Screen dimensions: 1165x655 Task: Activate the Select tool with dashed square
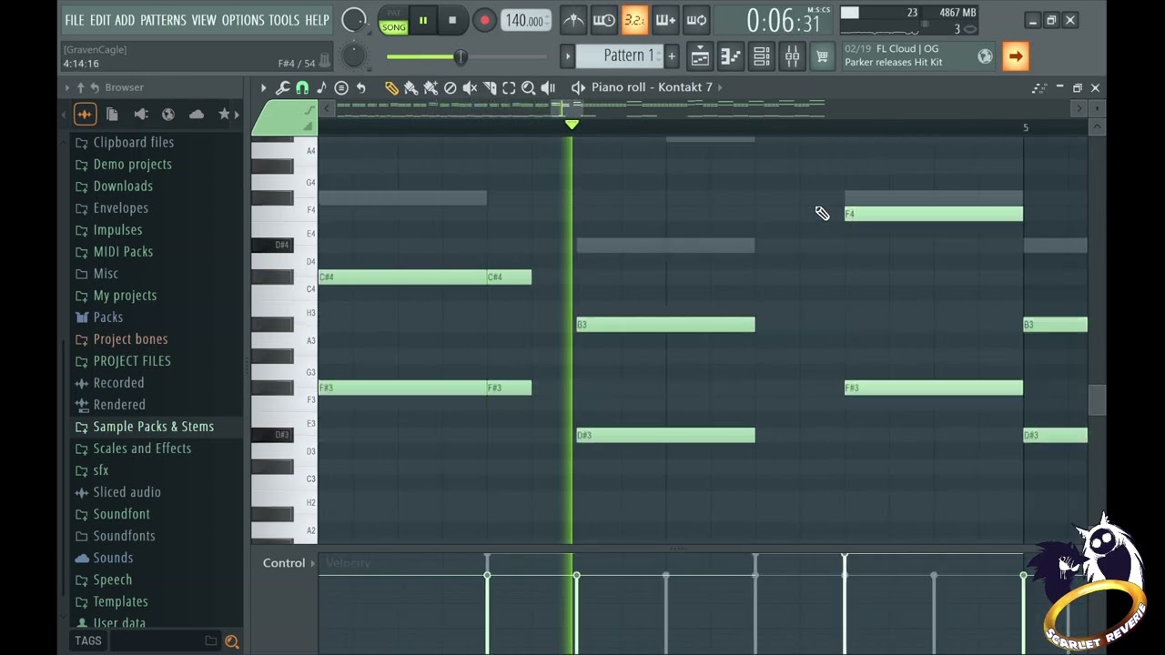509,87
